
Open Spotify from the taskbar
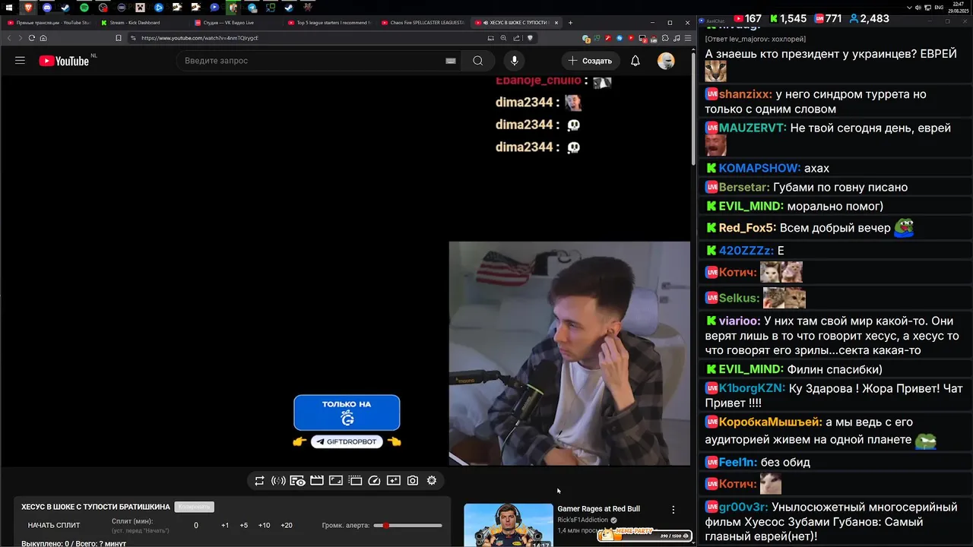tap(84, 8)
